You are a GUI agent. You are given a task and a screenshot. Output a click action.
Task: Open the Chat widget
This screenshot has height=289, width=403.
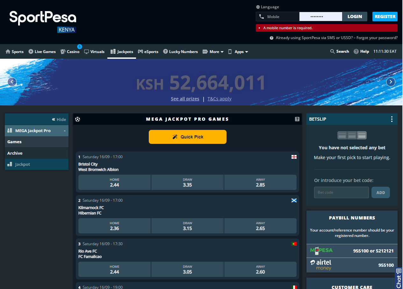[399, 278]
